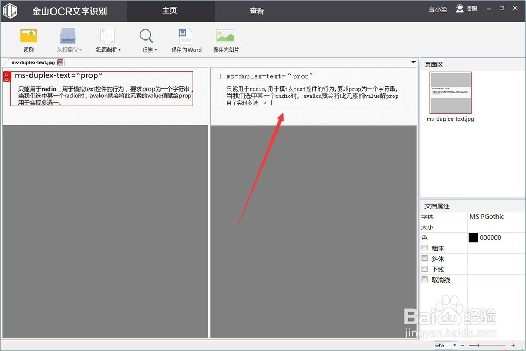Screen dimensions: 526x351
Task: Enable the 斜体 italic checkbox
Action: (424, 258)
